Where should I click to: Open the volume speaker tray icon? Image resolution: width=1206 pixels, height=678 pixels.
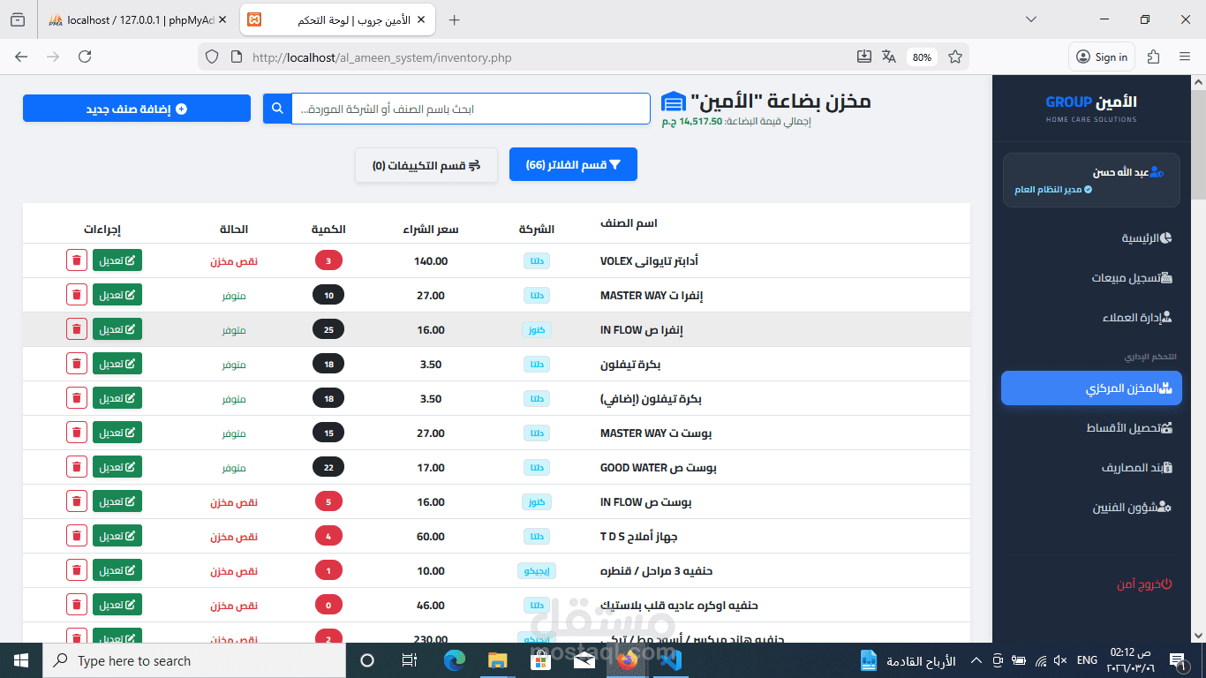[1060, 659]
